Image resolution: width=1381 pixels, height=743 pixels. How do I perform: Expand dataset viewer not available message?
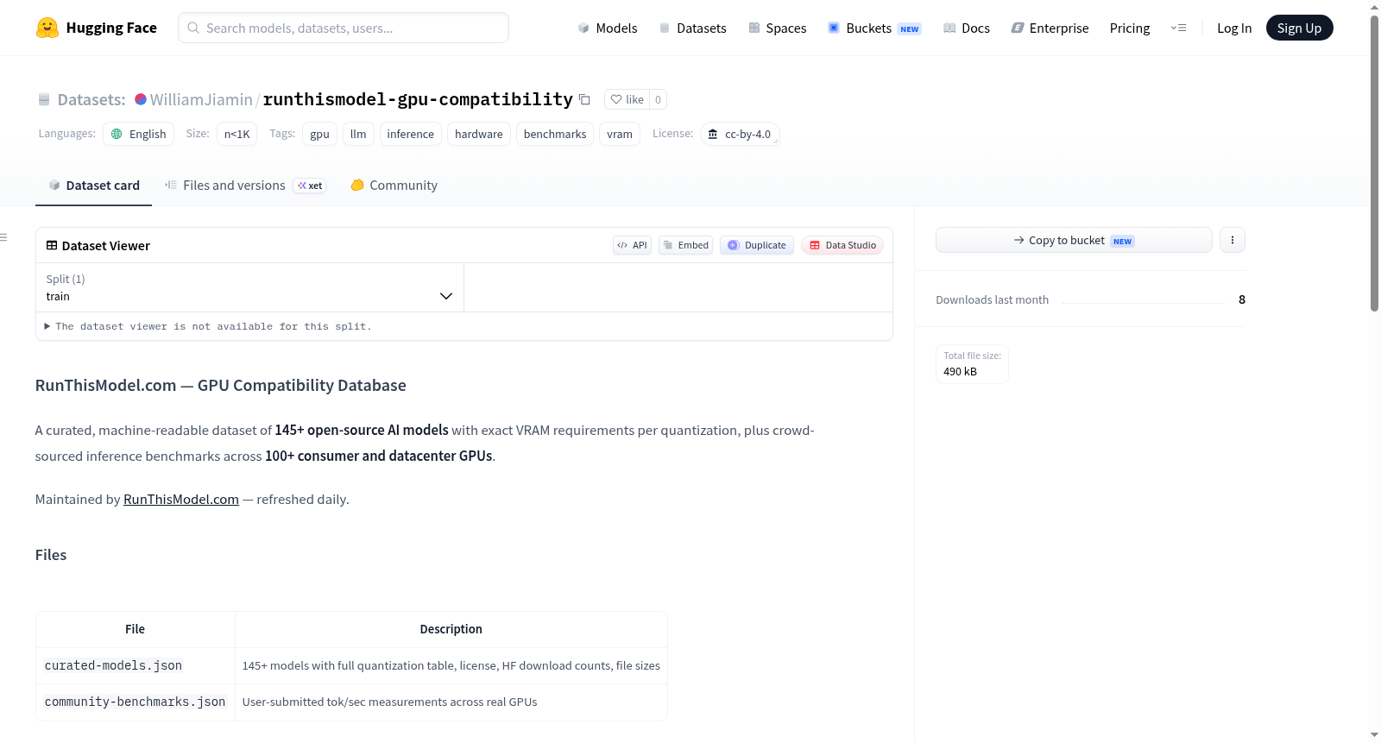(x=208, y=326)
